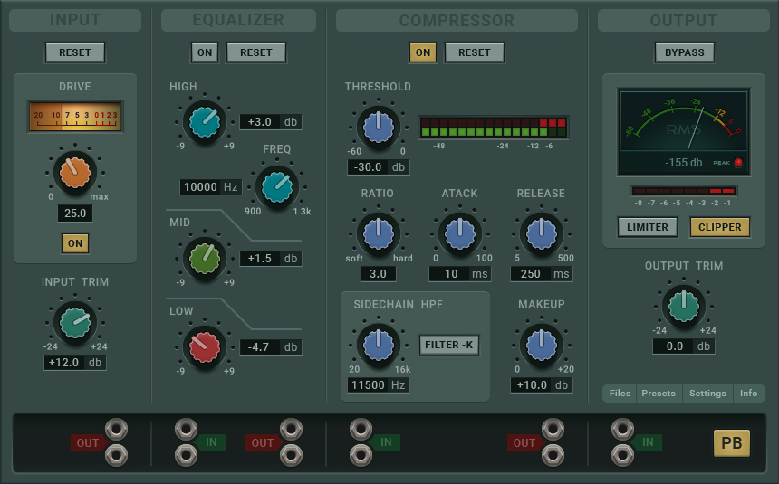Image resolution: width=779 pixels, height=484 pixels.
Task: Click the Output Trim knob
Action: point(684,307)
